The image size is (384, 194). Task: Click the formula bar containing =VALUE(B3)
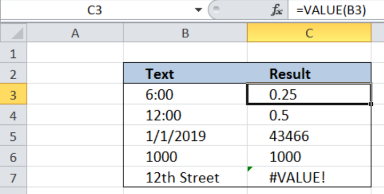pyautogui.click(x=336, y=10)
